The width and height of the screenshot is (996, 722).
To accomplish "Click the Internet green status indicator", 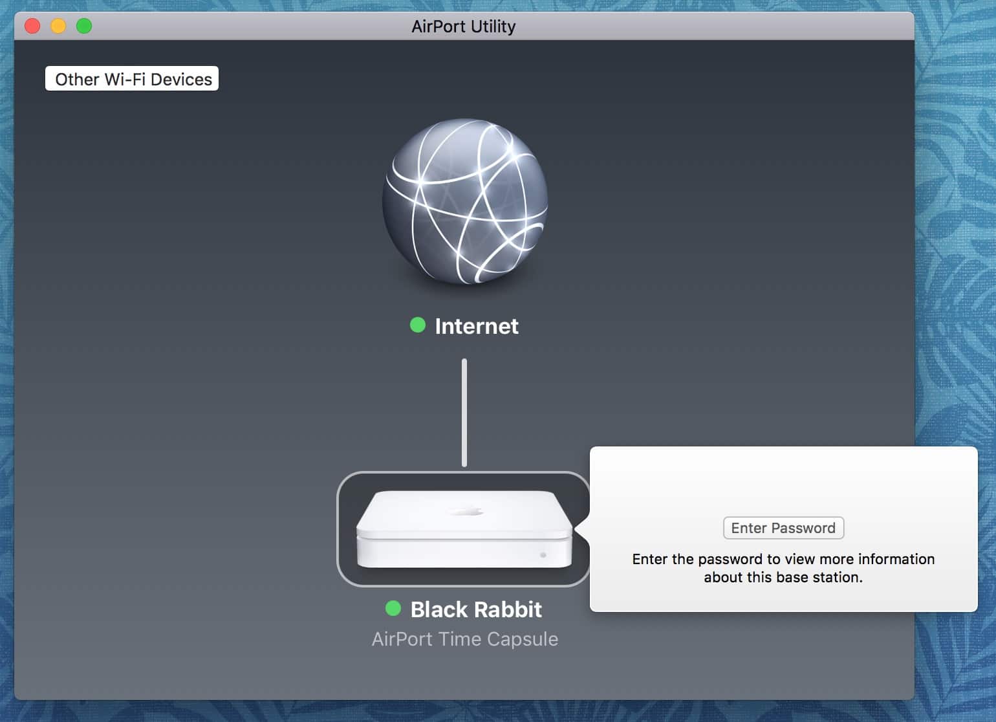I will [x=418, y=325].
